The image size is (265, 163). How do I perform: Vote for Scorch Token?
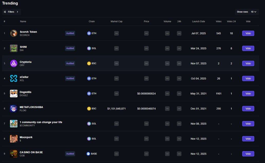coord(248,33)
